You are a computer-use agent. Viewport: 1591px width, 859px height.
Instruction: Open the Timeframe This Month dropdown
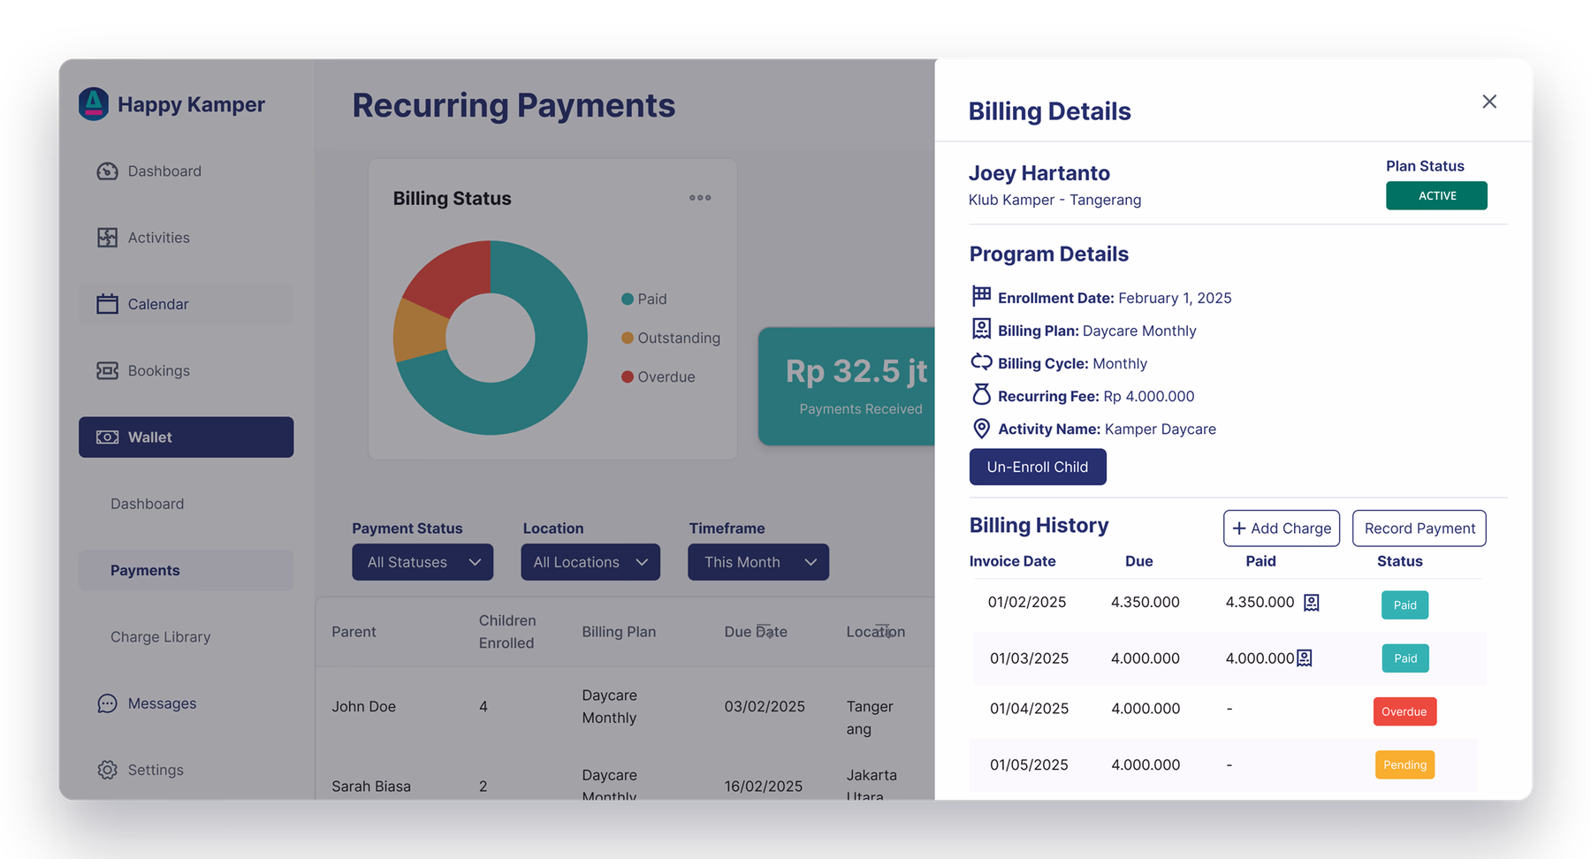758,562
